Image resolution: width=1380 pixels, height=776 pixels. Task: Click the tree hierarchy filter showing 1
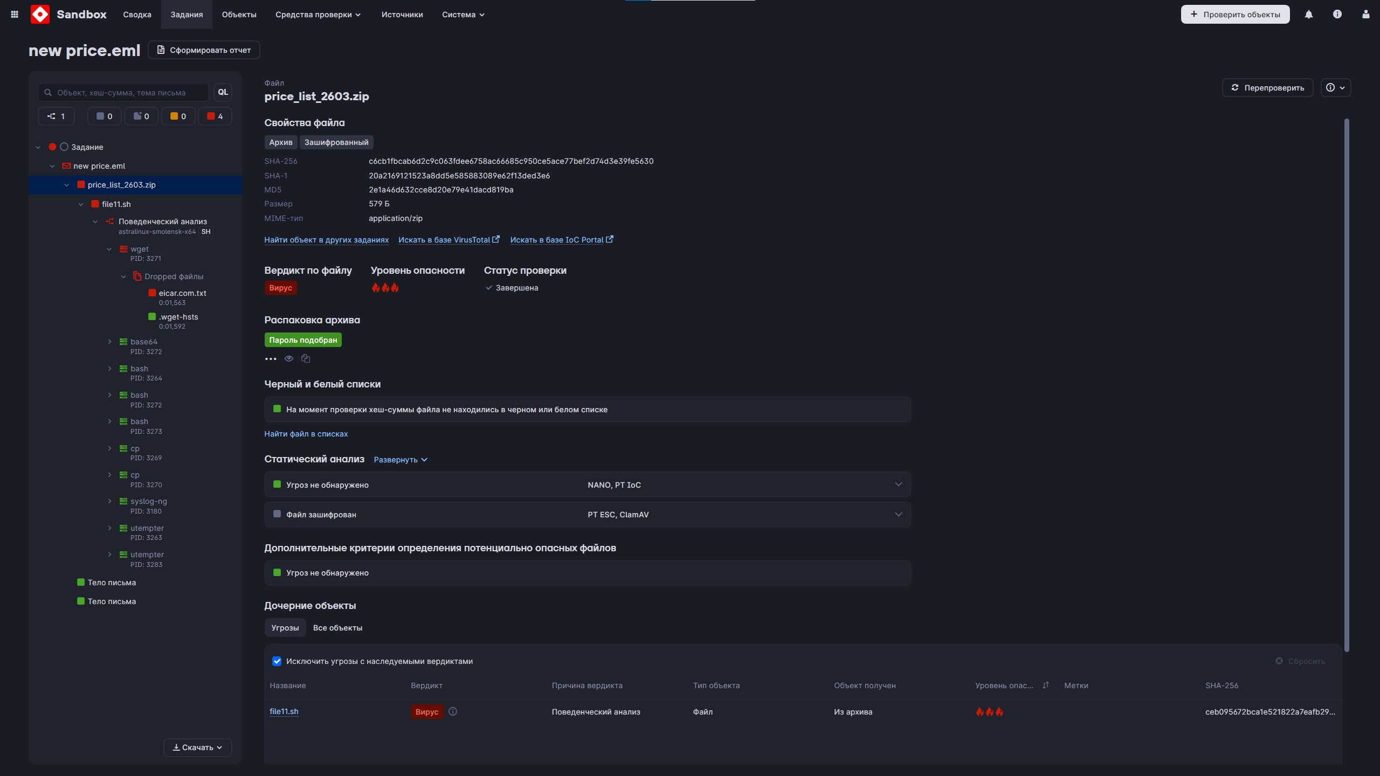[56, 116]
